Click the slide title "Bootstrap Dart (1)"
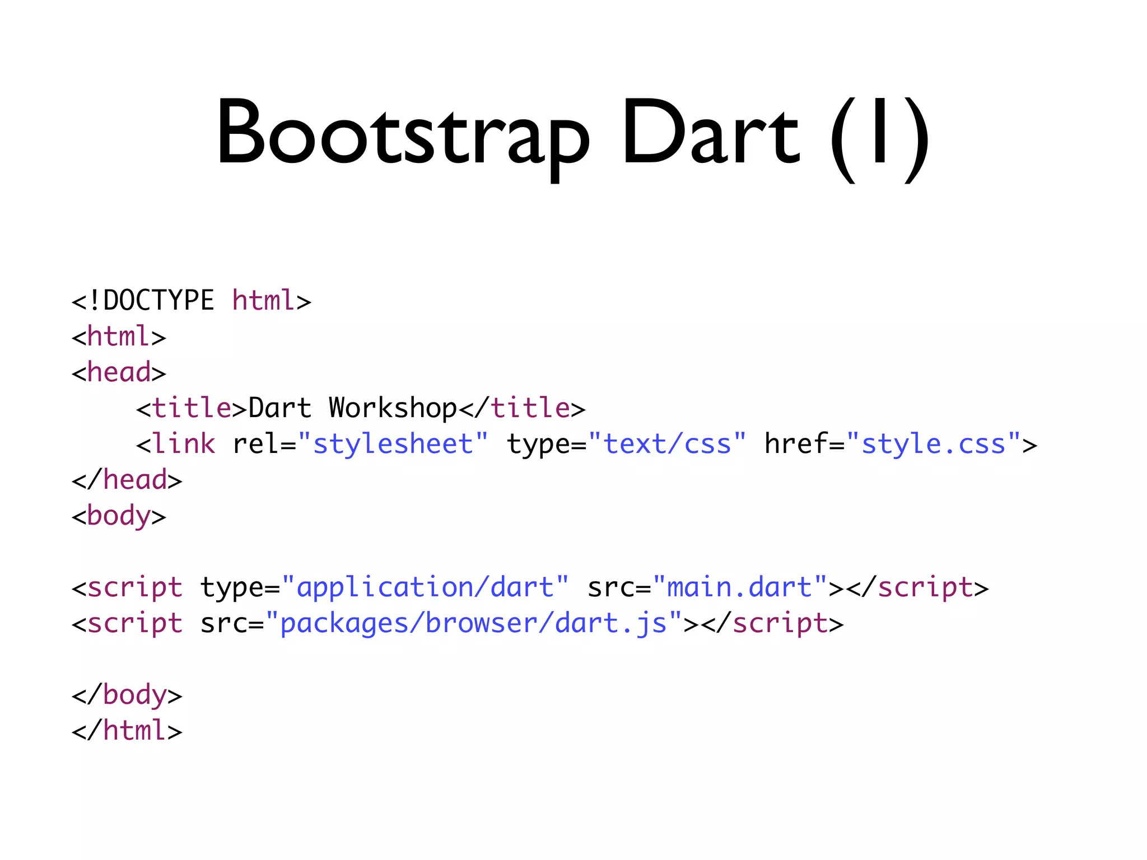The image size is (1147, 860). [573, 139]
